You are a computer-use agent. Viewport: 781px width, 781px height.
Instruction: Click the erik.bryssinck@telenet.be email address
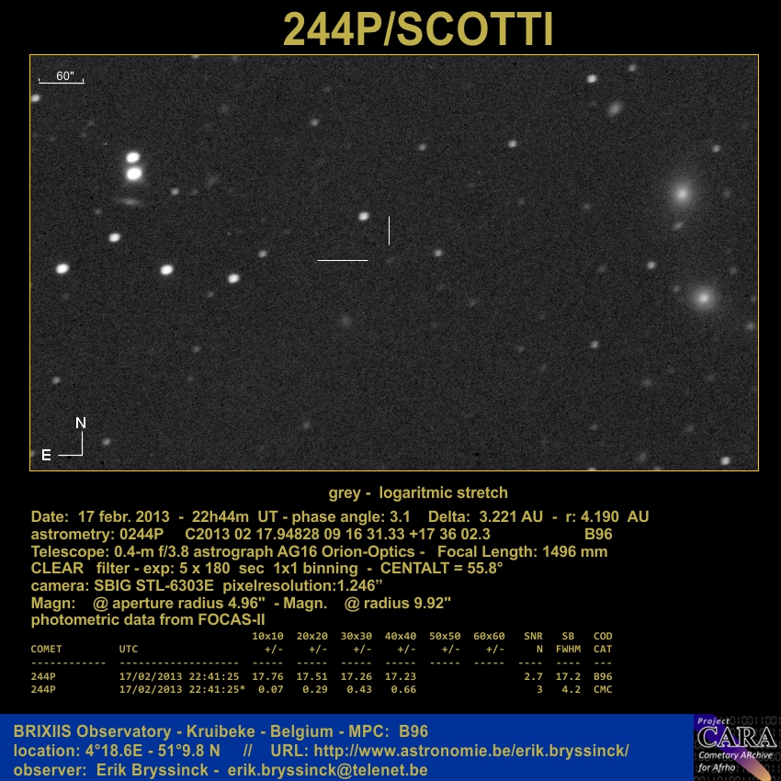point(327,770)
